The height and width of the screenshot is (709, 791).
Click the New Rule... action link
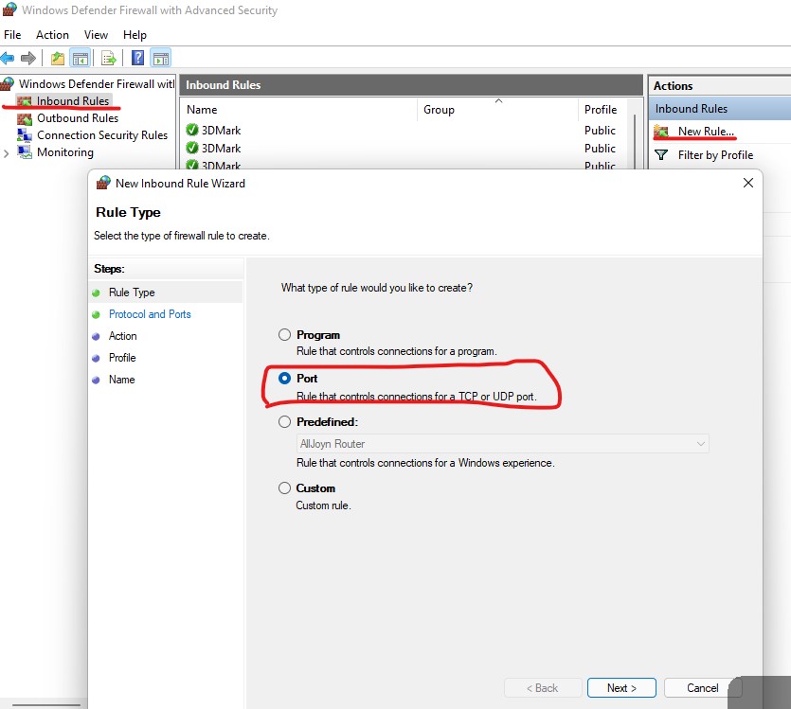706,131
